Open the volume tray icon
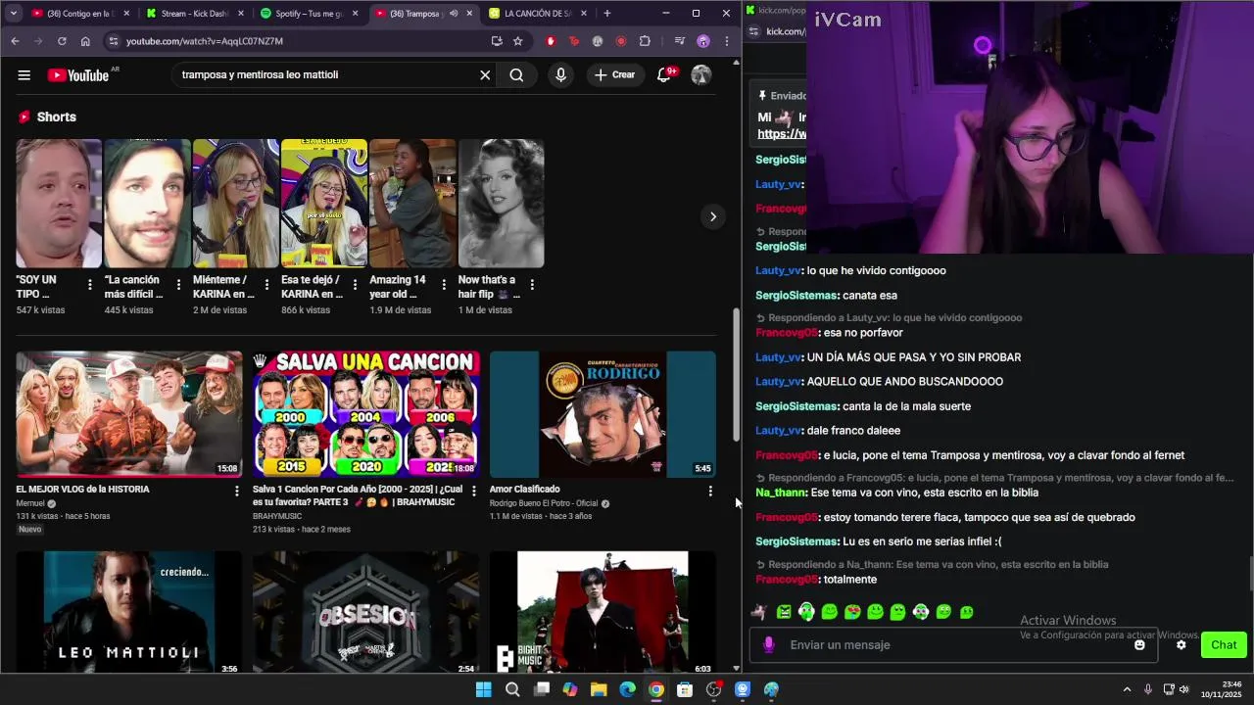The height and width of the screenshot is (705, 1254). coord(1183,689)
